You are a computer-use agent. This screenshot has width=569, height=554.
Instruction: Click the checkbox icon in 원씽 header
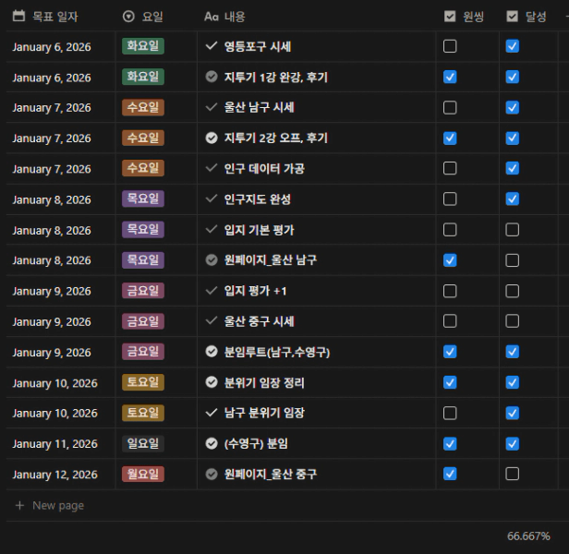(x=450, y=17)
